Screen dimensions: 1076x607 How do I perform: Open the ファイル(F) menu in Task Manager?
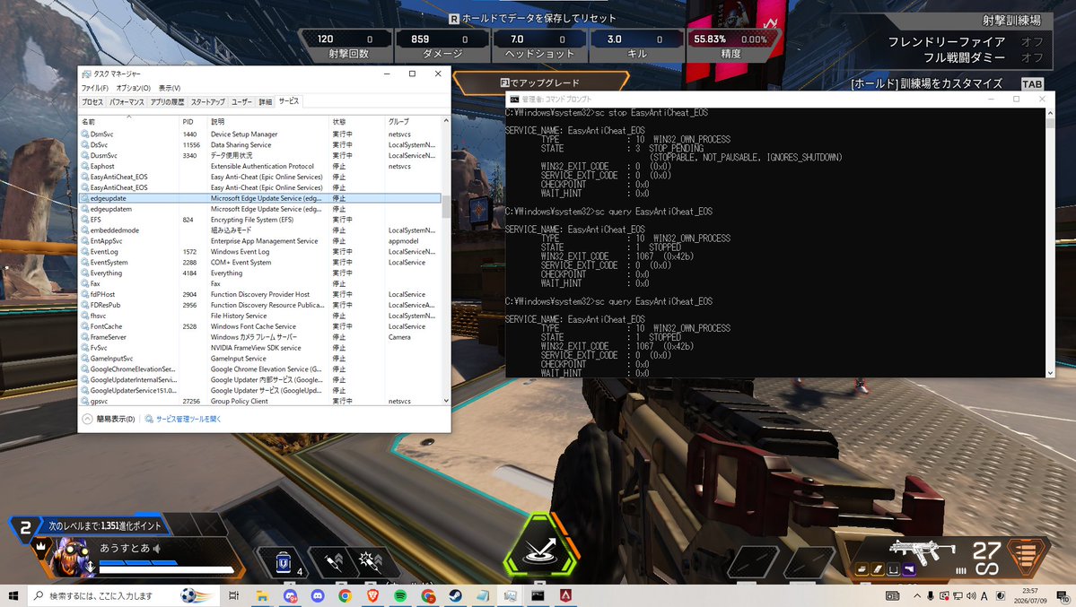pyautogui.click(x=95, y=88)
